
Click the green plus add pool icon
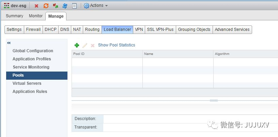pos(77,45)
